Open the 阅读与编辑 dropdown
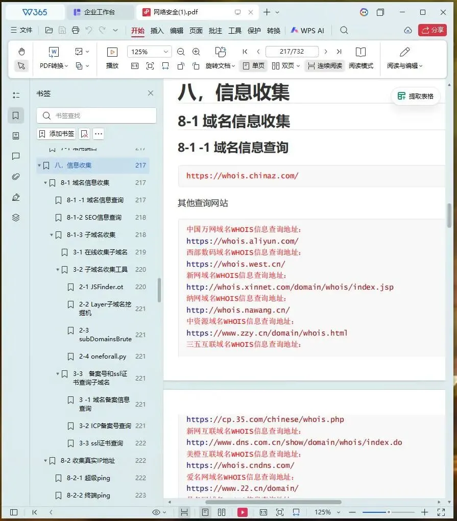457x521 pixels. point(404,66)
